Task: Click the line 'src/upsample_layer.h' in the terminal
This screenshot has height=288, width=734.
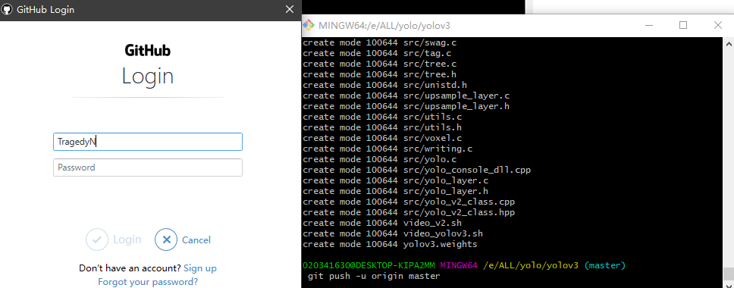Action: (x=406, y=106)
